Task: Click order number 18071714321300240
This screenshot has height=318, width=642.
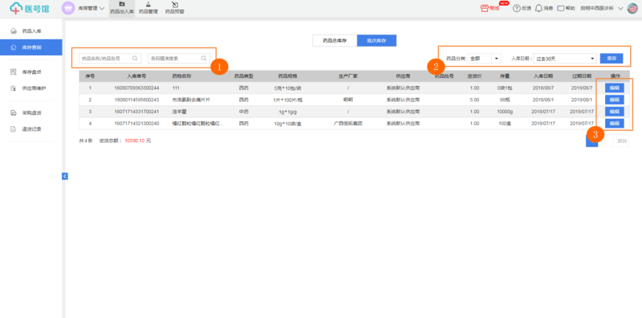Action: tap(136, 124)
